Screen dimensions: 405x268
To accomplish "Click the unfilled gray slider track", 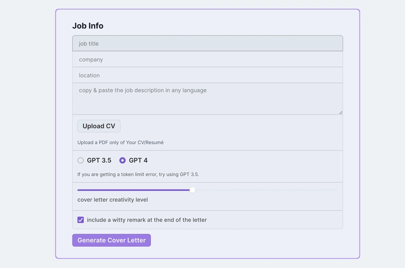I will (266, 190).
